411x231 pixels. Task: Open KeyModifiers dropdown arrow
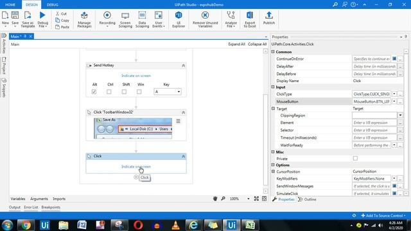[394, 178]
